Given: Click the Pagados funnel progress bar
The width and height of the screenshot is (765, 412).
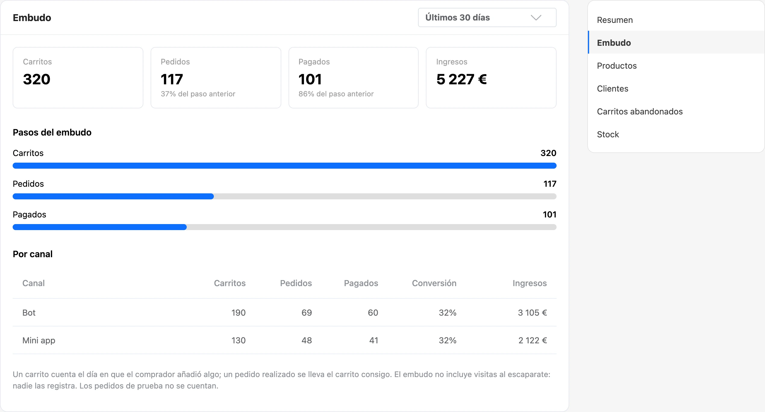Looking at the screenshot, I should pos(285,227).
